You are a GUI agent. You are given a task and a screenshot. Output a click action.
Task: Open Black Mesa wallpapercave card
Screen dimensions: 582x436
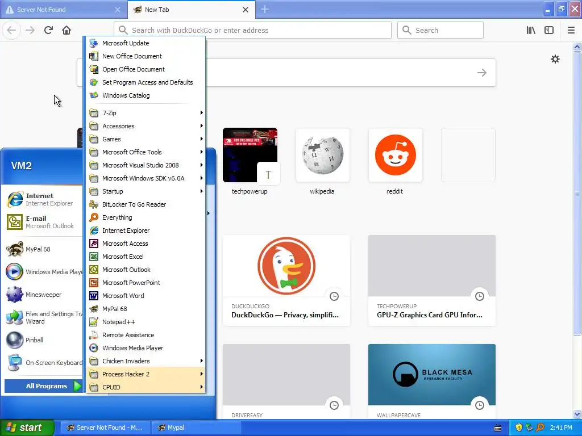[432, 381]
